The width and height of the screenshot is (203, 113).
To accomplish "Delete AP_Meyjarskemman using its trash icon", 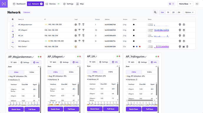I will pos(184,25).
